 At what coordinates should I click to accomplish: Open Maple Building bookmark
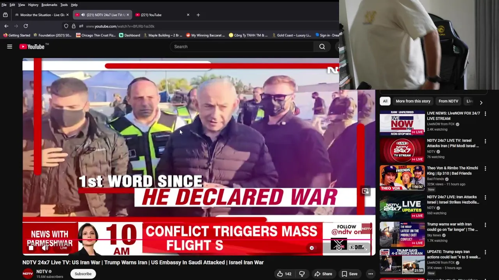[x=163, y=35]
